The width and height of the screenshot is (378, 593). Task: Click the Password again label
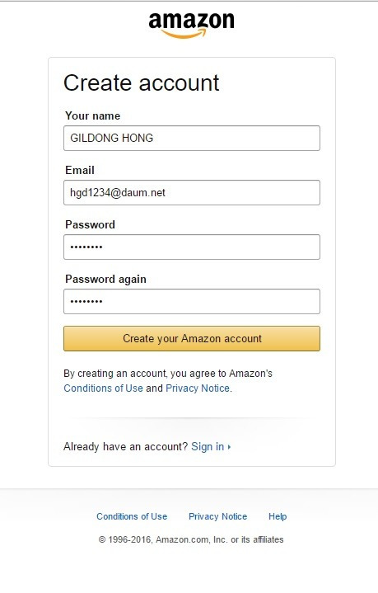[105, 279]
